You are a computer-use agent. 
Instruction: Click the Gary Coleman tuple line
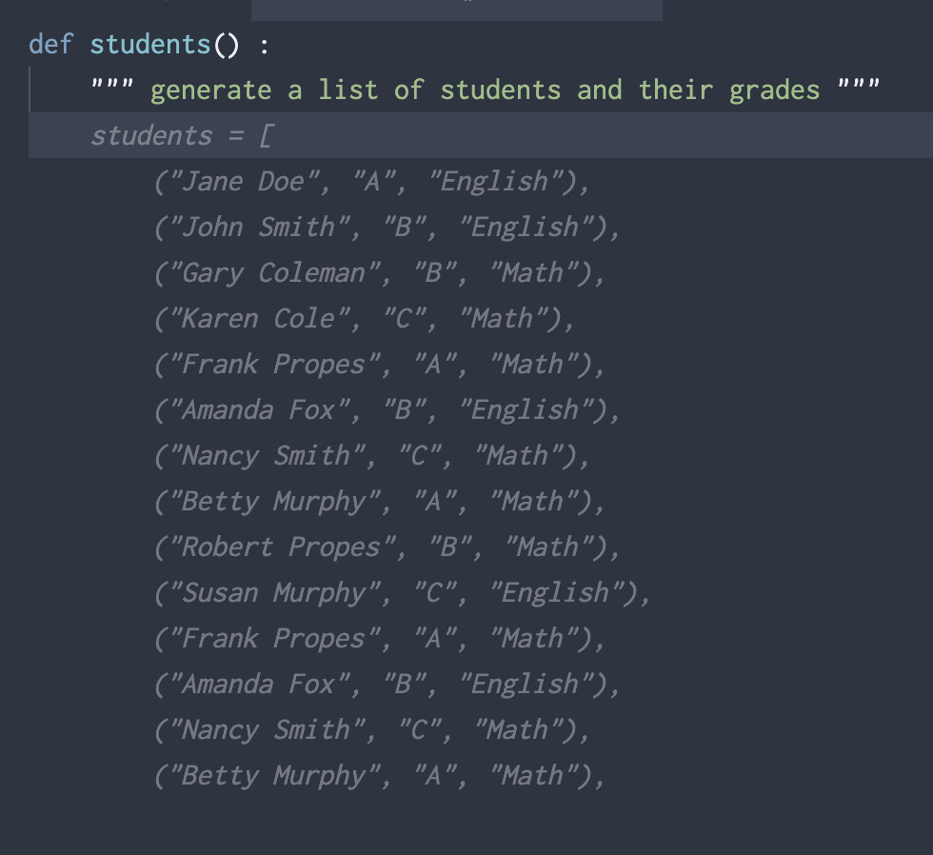tap(380, 273)
